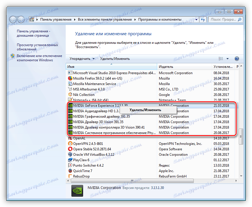Click date 14.10.2017 for OpenAL
This screenshot has width=252, height=207.
(x=221, y=138)
